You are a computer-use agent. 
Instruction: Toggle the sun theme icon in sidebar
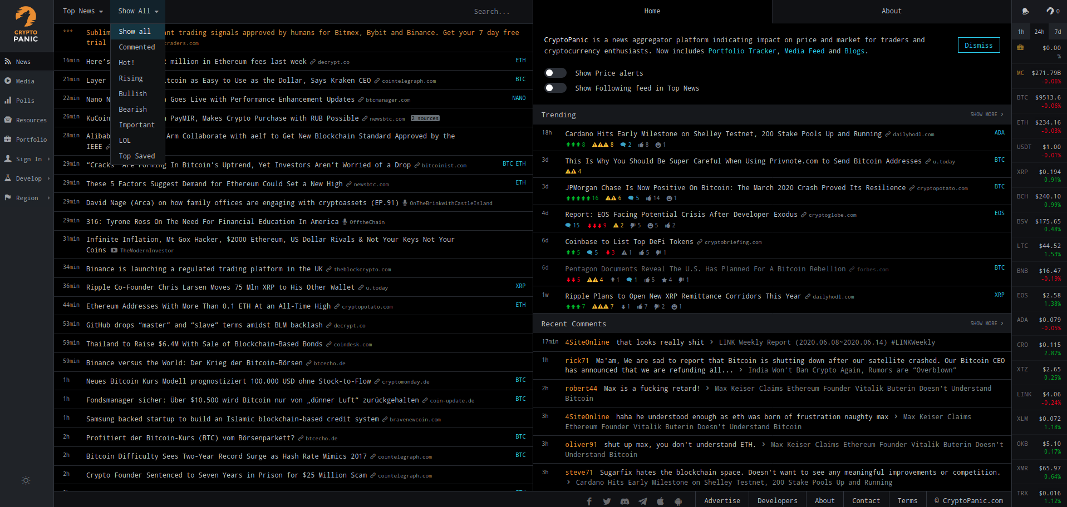pos(26,480)
